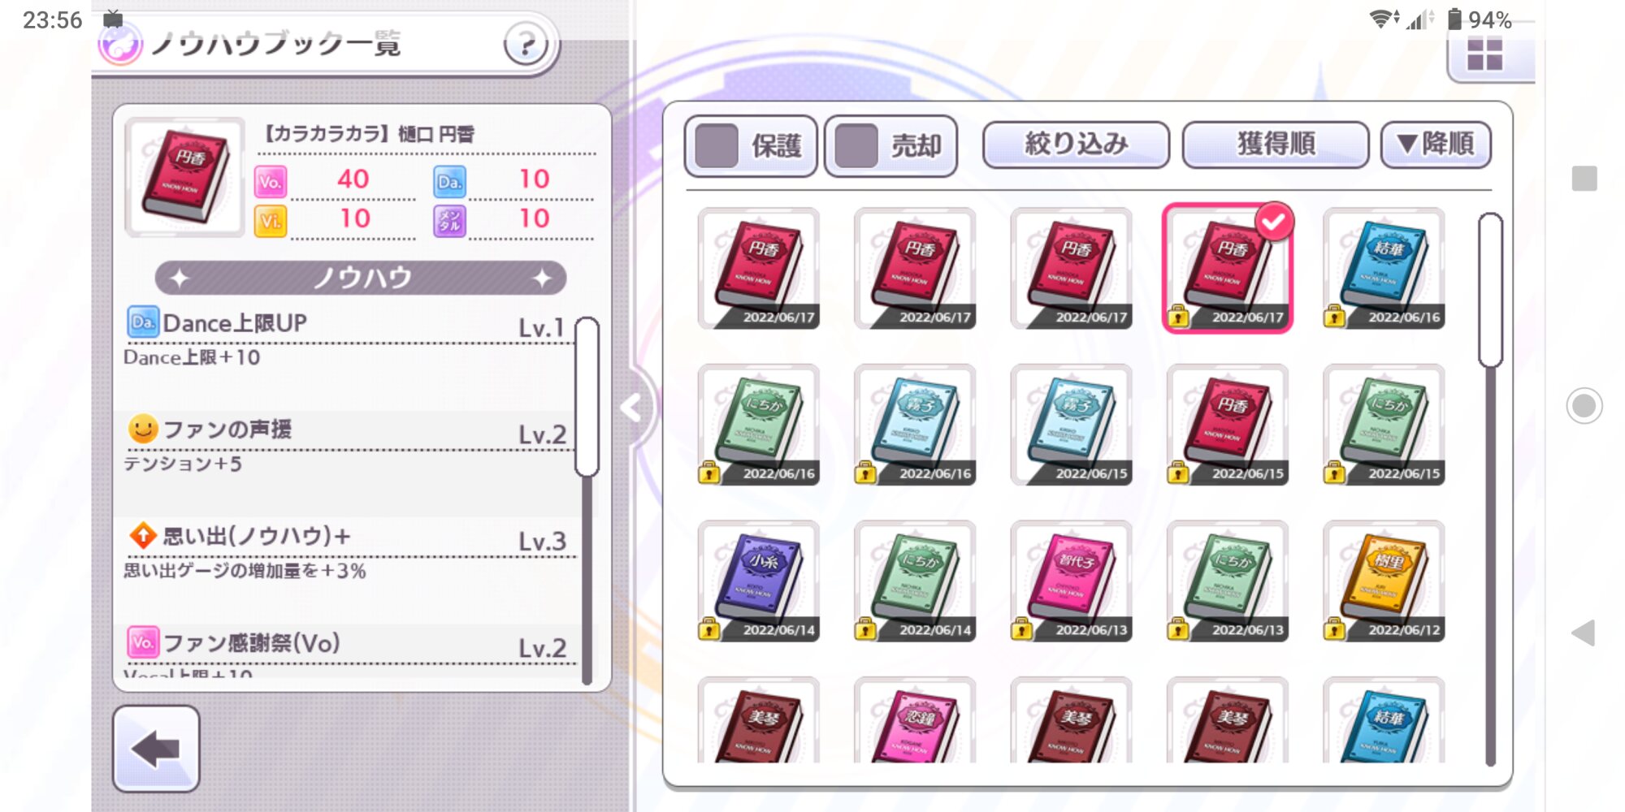Select the orange 樹里 book dated 2022/06/12
Screen dimensions: 1625x812
(1384, 581)
